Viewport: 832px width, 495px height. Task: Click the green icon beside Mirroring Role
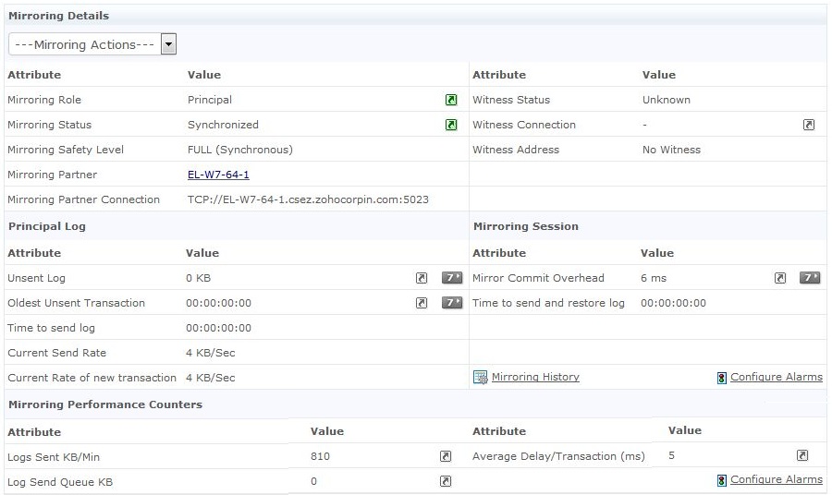tap(451, 100)
